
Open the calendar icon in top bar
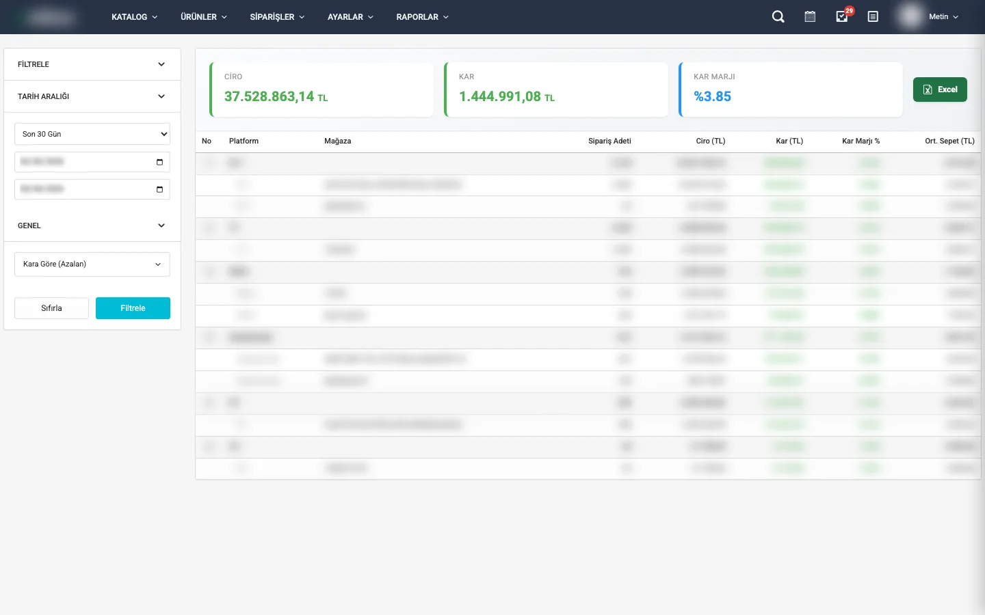click(810, 17)
